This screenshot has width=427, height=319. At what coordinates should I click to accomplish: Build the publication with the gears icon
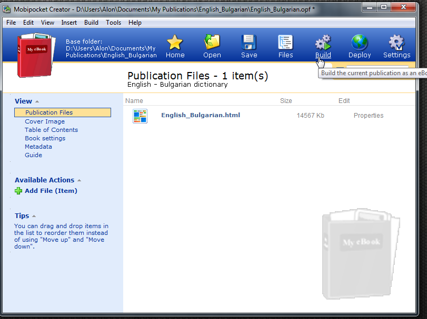323,43
